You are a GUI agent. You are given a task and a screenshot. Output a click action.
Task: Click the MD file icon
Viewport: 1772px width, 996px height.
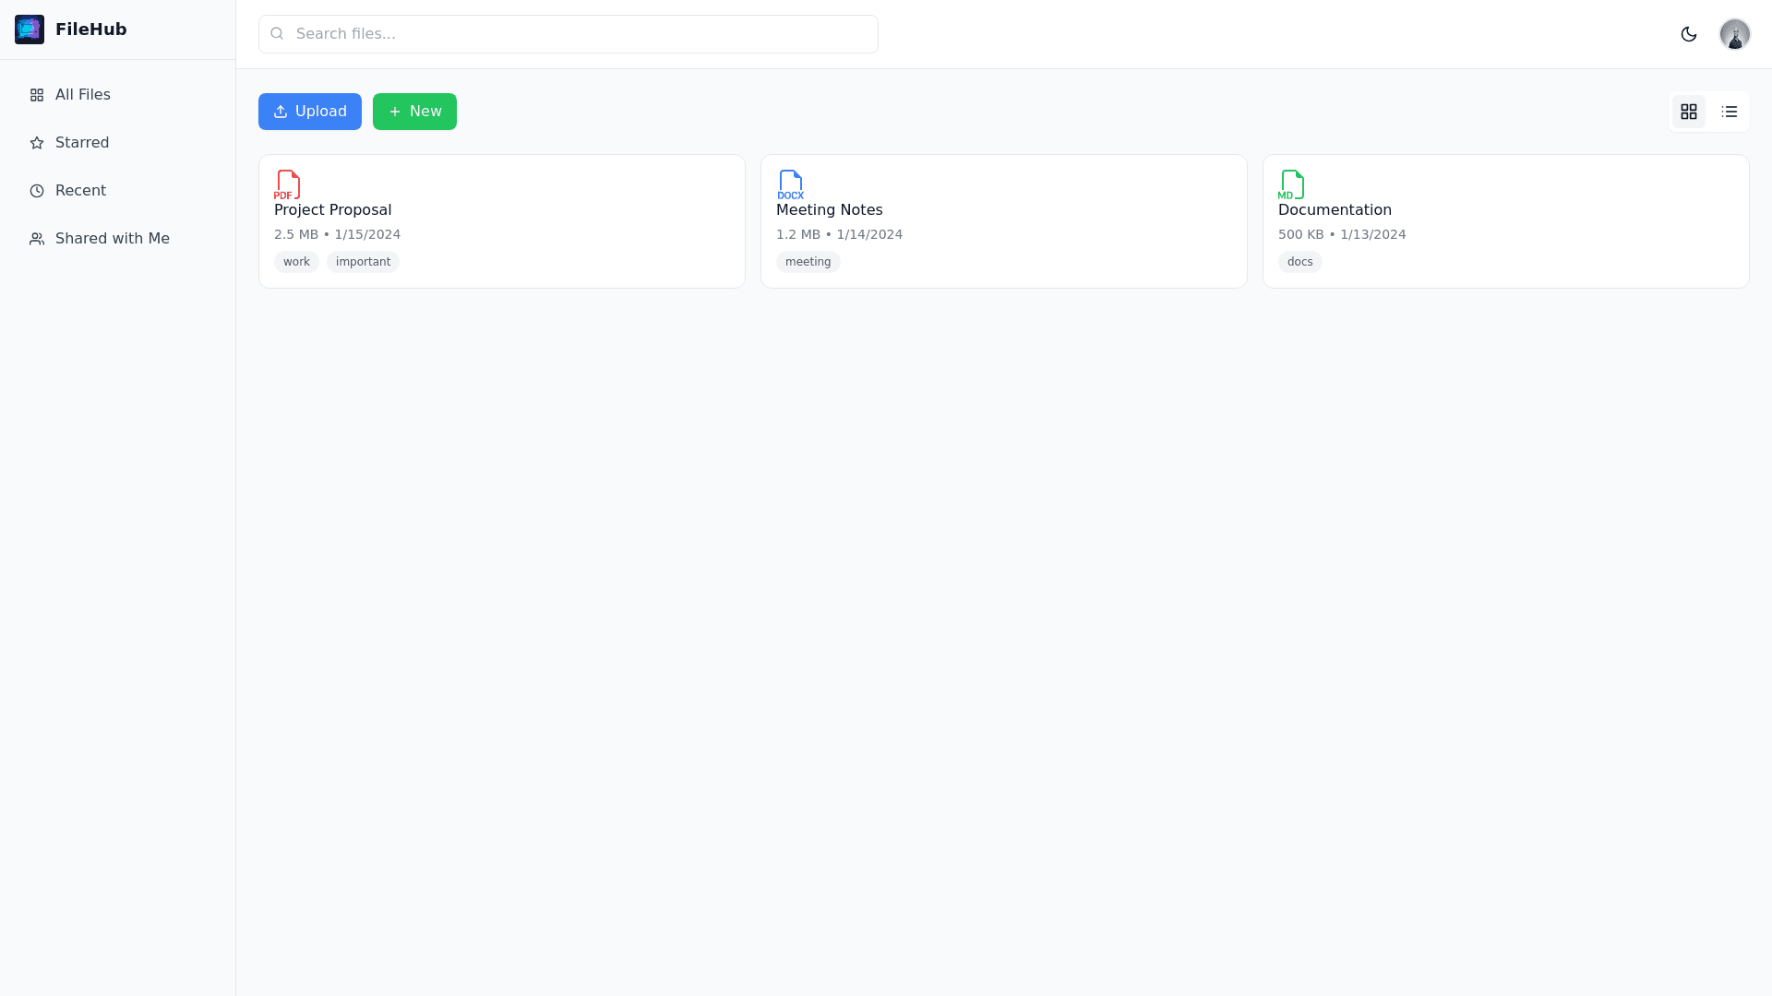click(x=1292, y=184)
